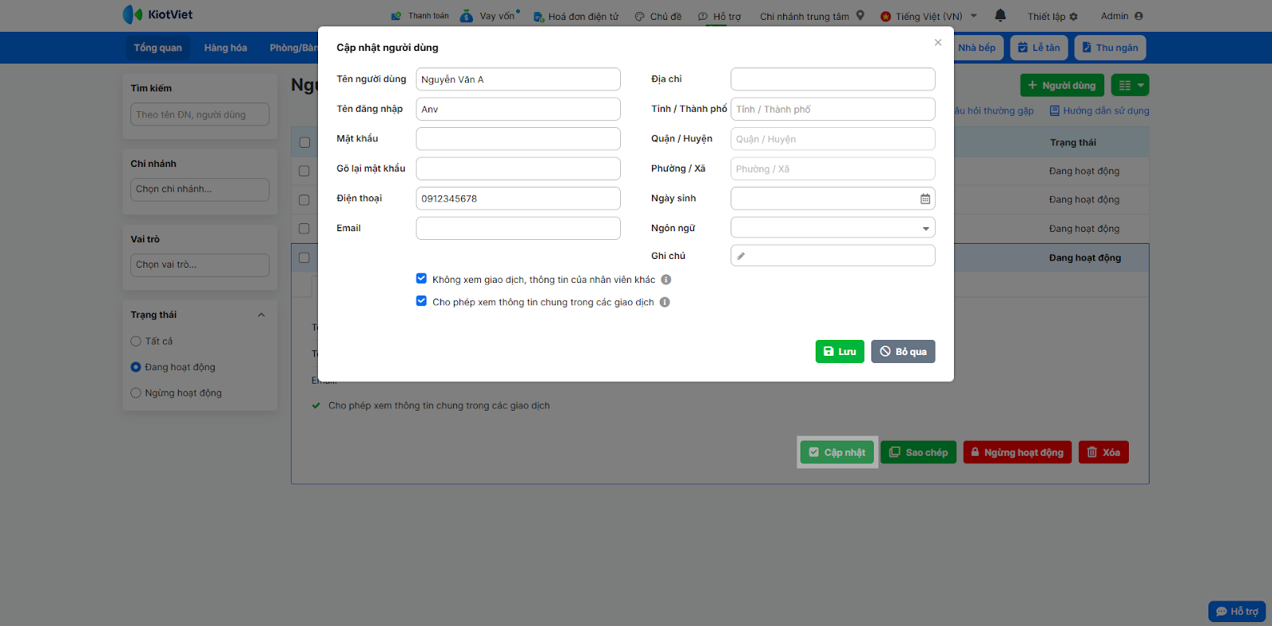
Task: Open the Hàng hóa menu
Action: (226, 48)
